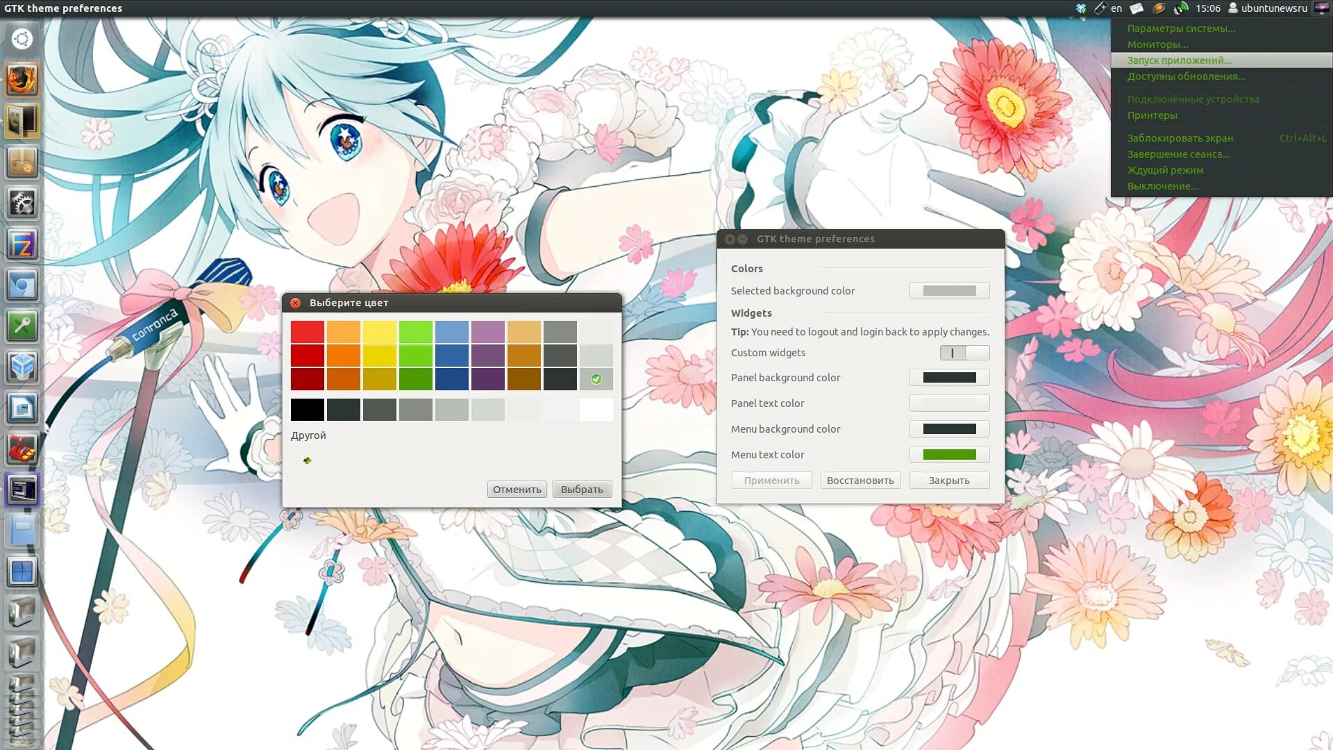1333x750 pixels.
Task: Select Параметры системы menu entry
Action: click(x=1181, y=28)
